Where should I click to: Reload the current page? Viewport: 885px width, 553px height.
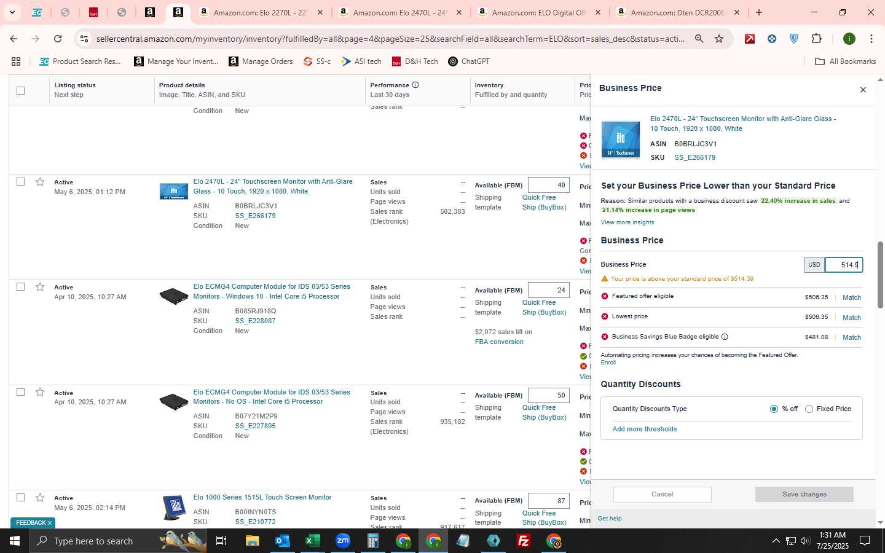58,39
